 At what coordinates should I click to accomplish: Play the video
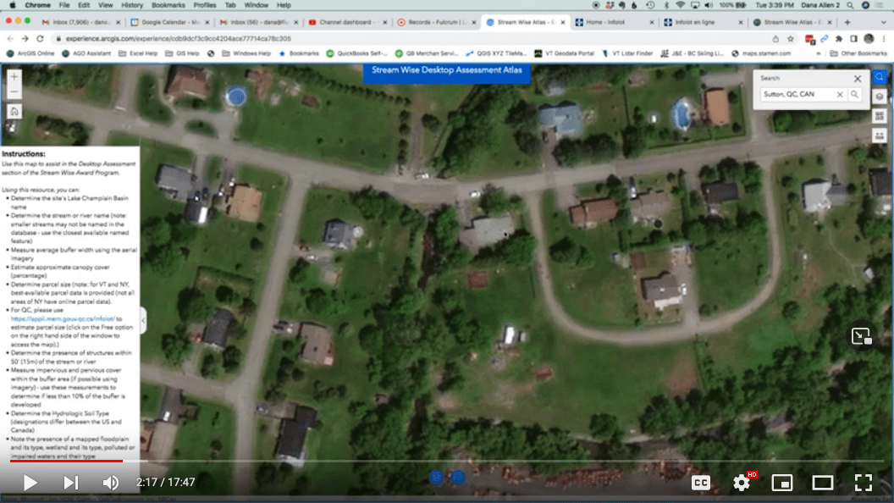point(30,483)
